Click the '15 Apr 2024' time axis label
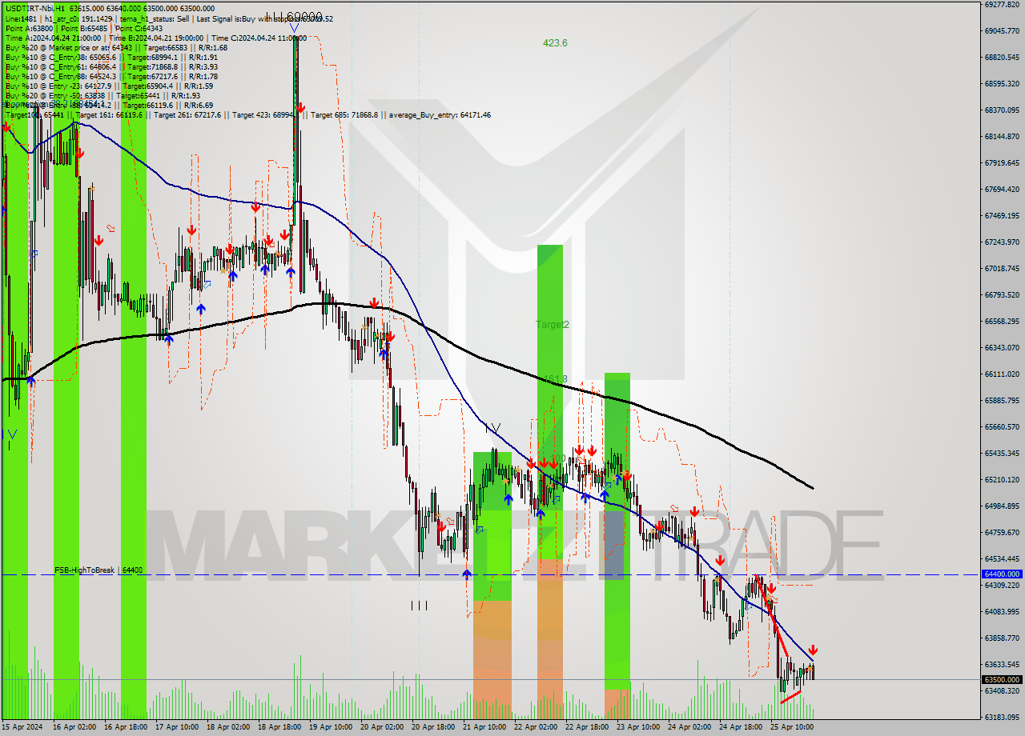Screen dimensions: 1025x736 pos(21,727)
